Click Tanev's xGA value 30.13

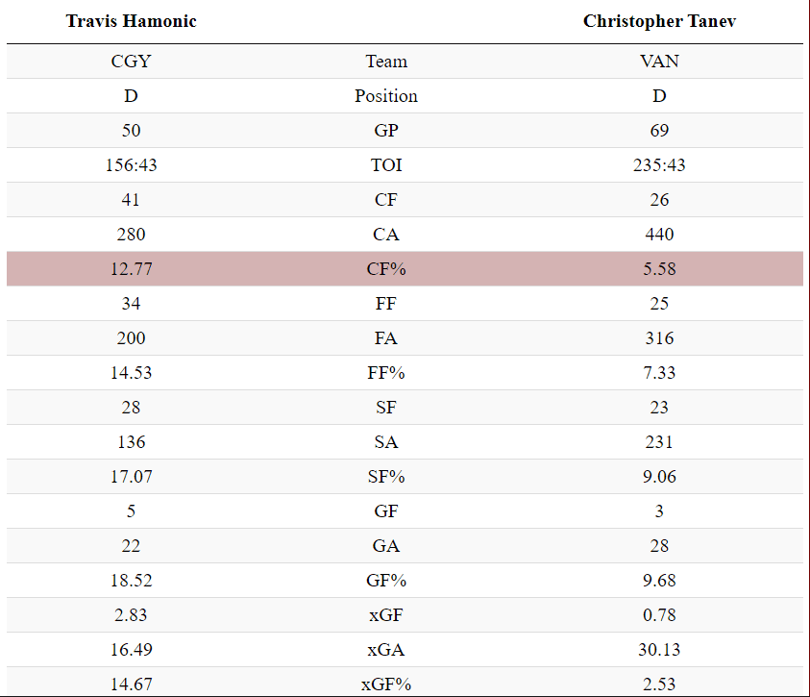659,650
